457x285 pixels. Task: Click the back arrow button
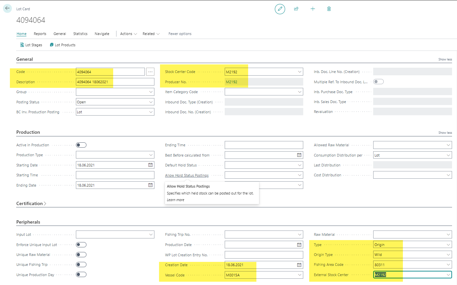pos(7,9)
